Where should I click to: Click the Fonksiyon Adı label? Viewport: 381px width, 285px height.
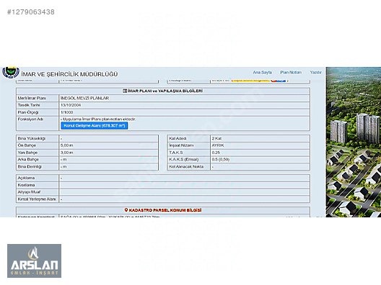tap(30, 119)
